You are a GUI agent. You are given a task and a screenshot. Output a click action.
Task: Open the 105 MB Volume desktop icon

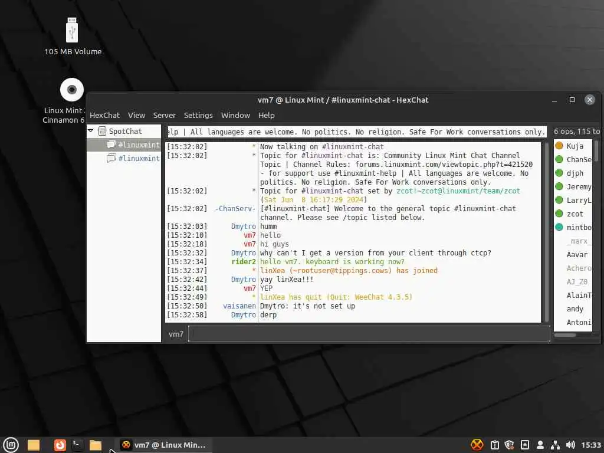[x=73, y=37]
